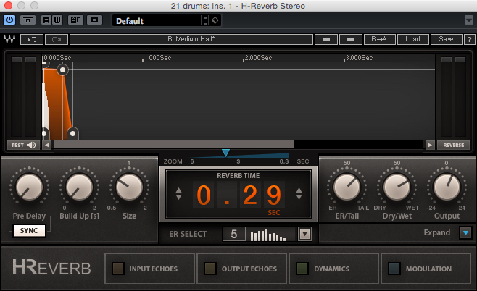Click the redo arrow button

coord(57,40)
